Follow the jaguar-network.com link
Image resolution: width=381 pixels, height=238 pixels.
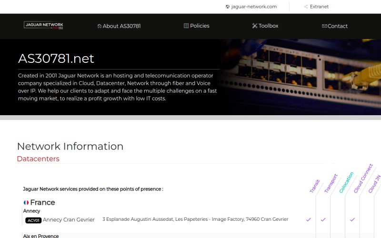pyautogui.click(x=254, y=7)
